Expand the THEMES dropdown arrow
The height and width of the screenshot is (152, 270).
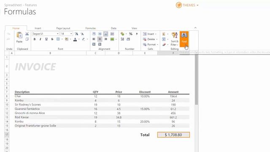197,5
